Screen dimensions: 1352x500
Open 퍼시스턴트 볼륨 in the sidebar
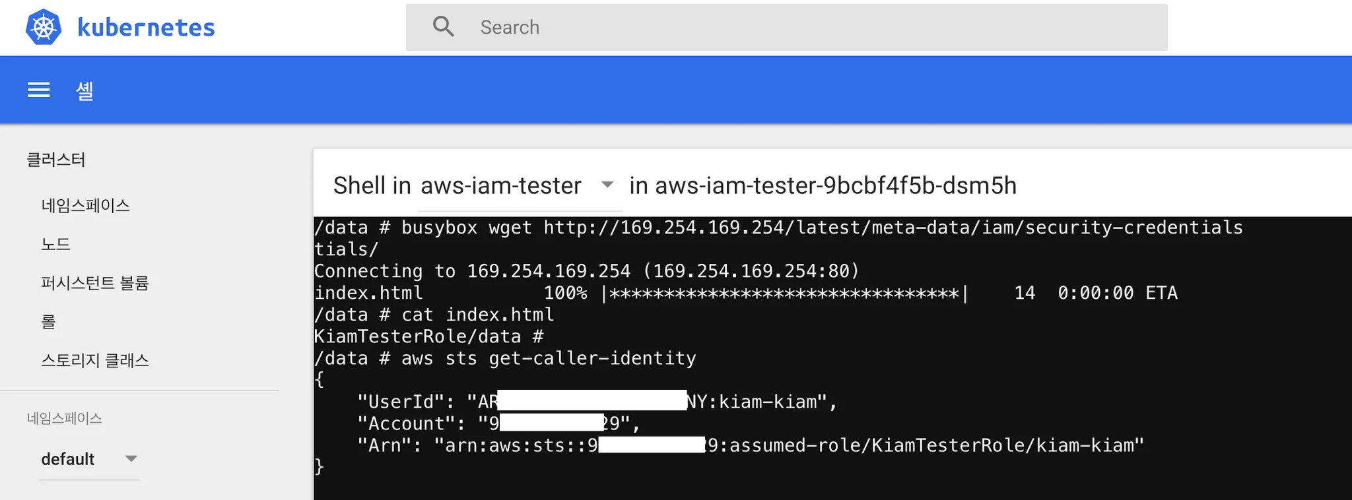coord(95,283)
